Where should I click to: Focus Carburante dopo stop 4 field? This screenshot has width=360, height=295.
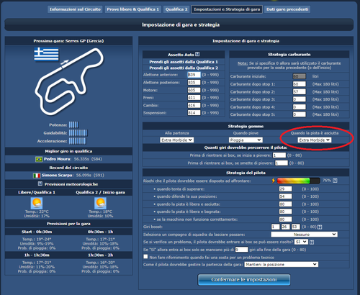coord(300,107)
